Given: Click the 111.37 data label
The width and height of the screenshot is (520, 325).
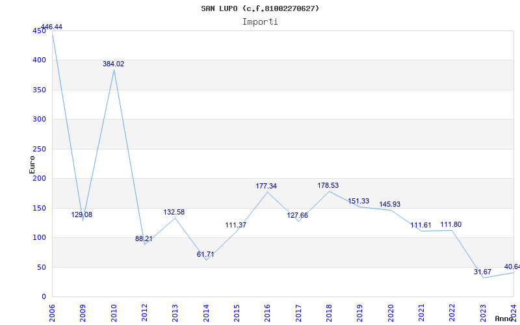Looking at the screenshot, I should [x=236, y=225].
